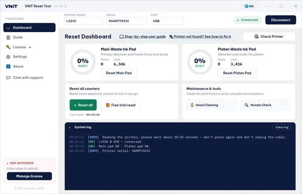
Task: Open Printer not found fix link
Action: coord(202,37)
